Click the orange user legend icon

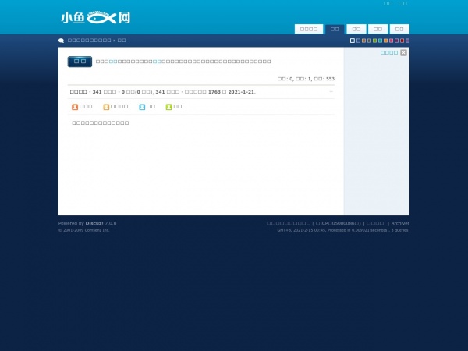[106, 107]
